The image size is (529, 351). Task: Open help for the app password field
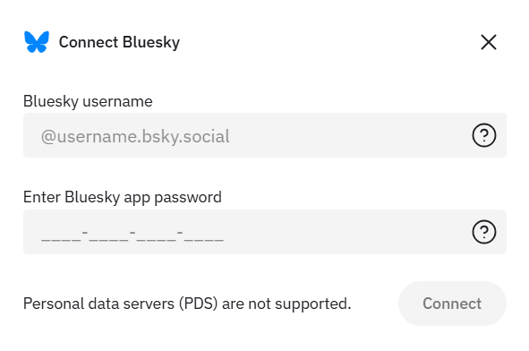[483, 232]
